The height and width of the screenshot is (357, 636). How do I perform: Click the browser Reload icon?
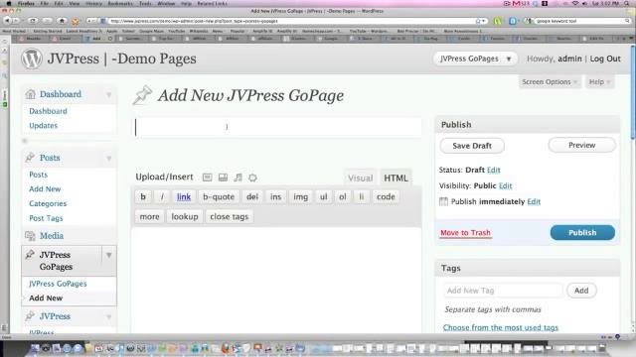(x=33, y=21)
